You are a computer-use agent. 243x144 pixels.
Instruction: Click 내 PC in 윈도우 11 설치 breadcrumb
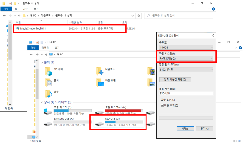[x=33, y=15]
